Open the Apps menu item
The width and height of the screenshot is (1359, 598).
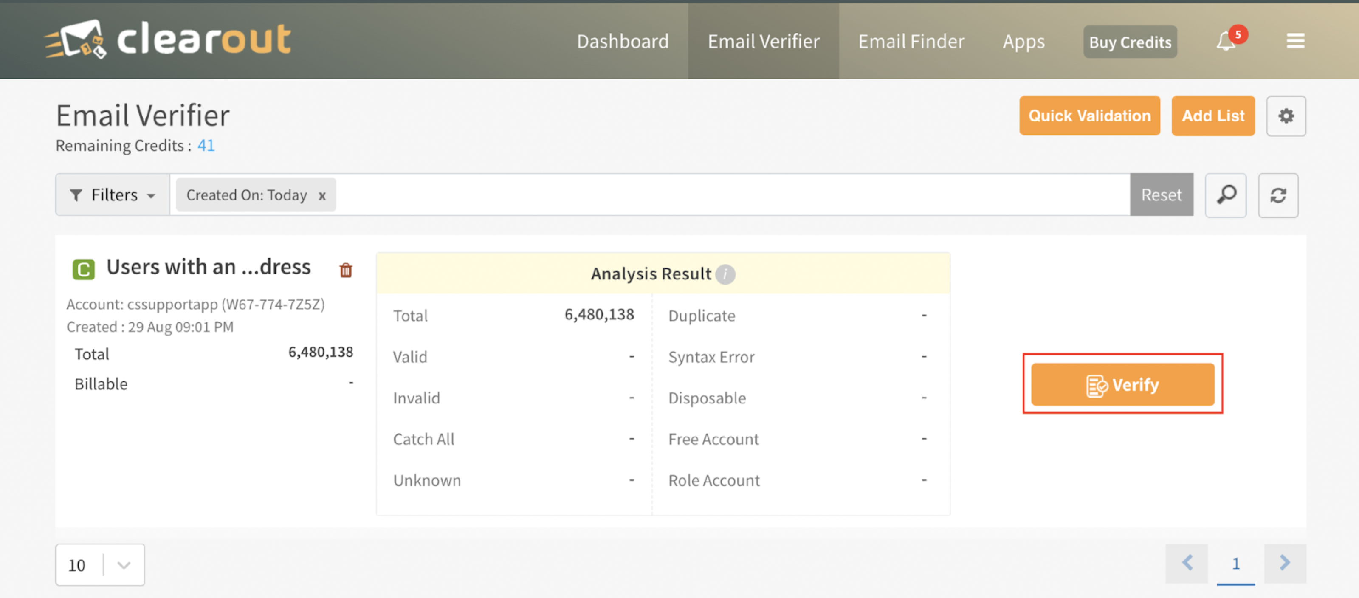point(1023,41)
